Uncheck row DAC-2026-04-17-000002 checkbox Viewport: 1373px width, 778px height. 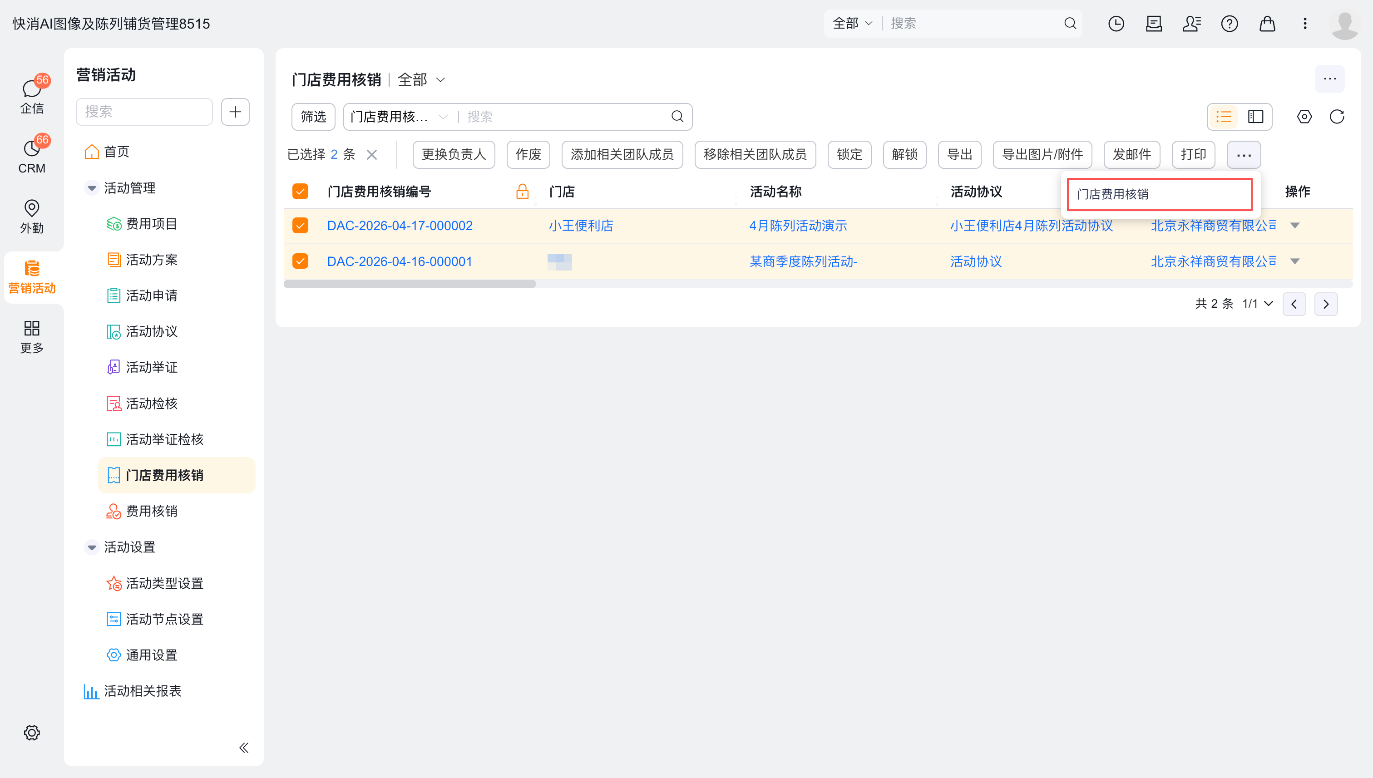pos(301,226)
